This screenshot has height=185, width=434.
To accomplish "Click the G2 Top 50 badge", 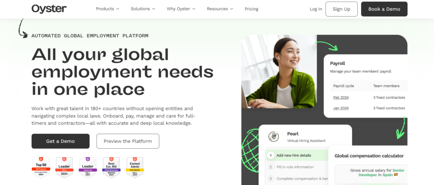I will click(41, 167).
